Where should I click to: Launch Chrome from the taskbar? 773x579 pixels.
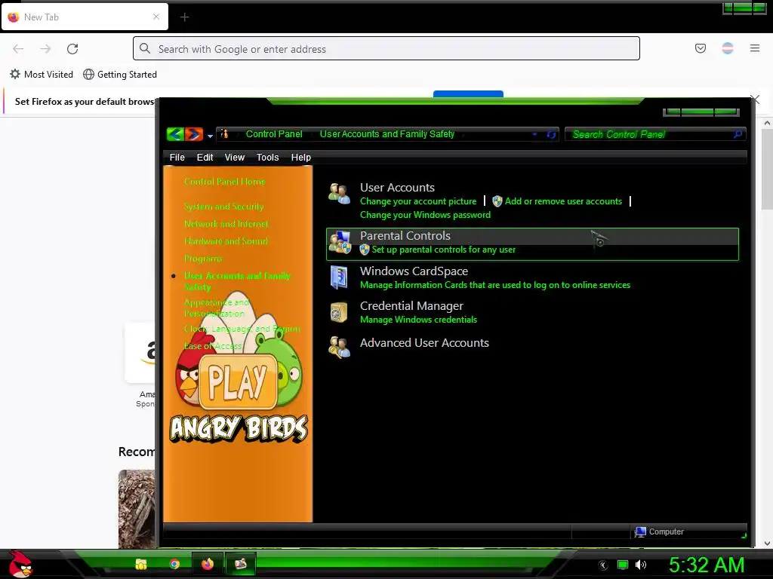tap(174, 564)
